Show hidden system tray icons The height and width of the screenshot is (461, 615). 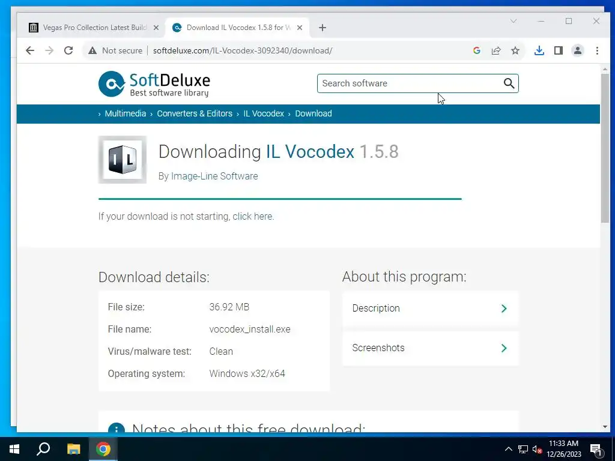point(508,449)
